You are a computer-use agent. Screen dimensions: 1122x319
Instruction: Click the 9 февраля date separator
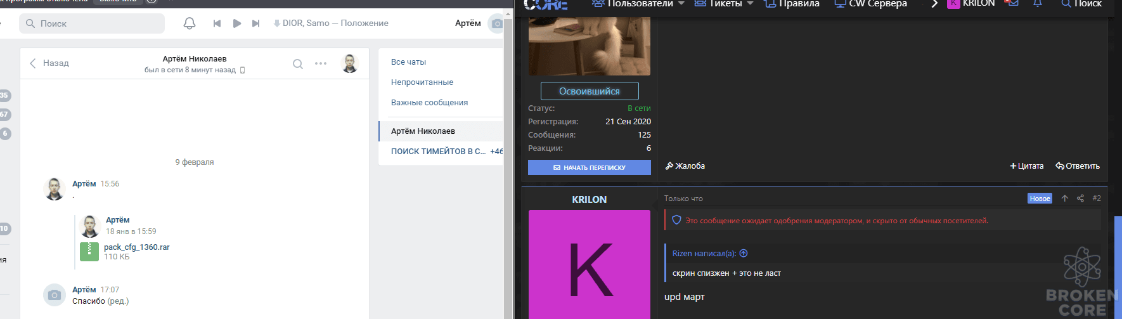pyautogui.click(x=195, y=162)
